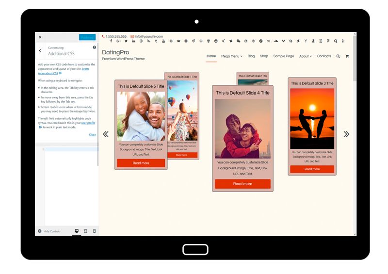Click the Slide 4 couple image

pyautogui.click(x=242, y=129)
